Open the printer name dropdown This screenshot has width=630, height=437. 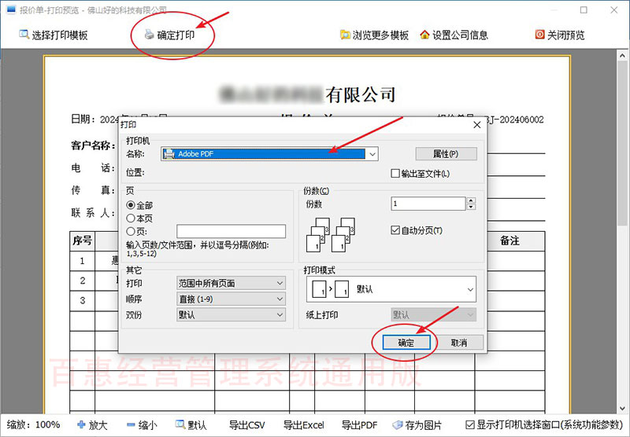click(372, 154)
